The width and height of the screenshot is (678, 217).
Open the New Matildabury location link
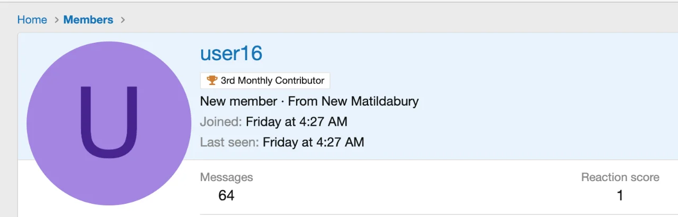click(x=370, y=101)
